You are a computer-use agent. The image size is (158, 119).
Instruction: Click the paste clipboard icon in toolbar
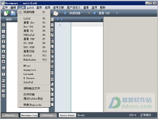click(56, 13)
